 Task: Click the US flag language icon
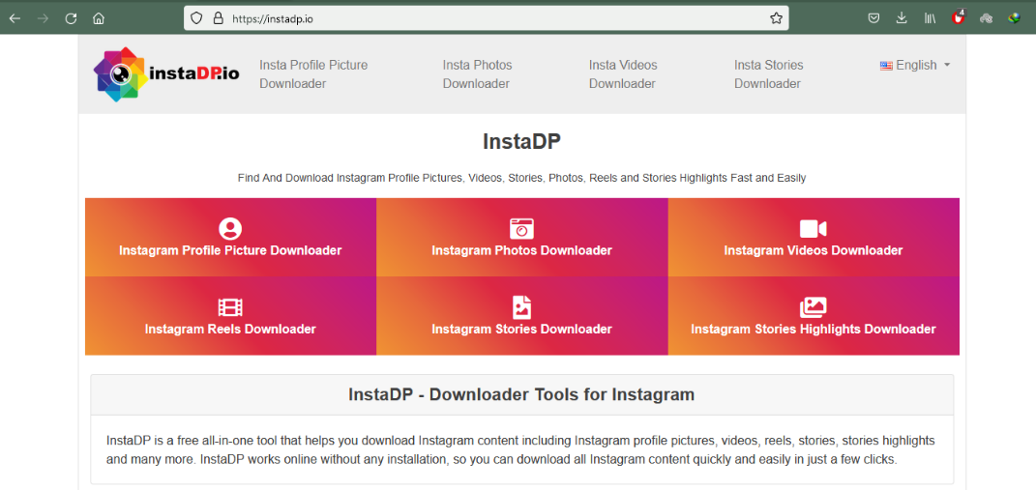(886, 66)
